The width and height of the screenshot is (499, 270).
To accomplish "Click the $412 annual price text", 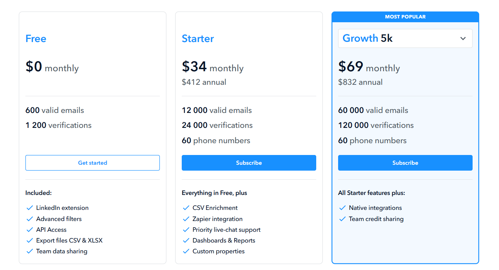I will click(x=204, y=82).
